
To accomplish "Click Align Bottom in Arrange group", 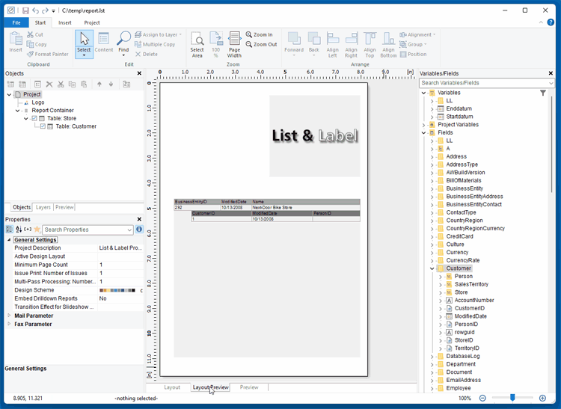I will 388,45.
